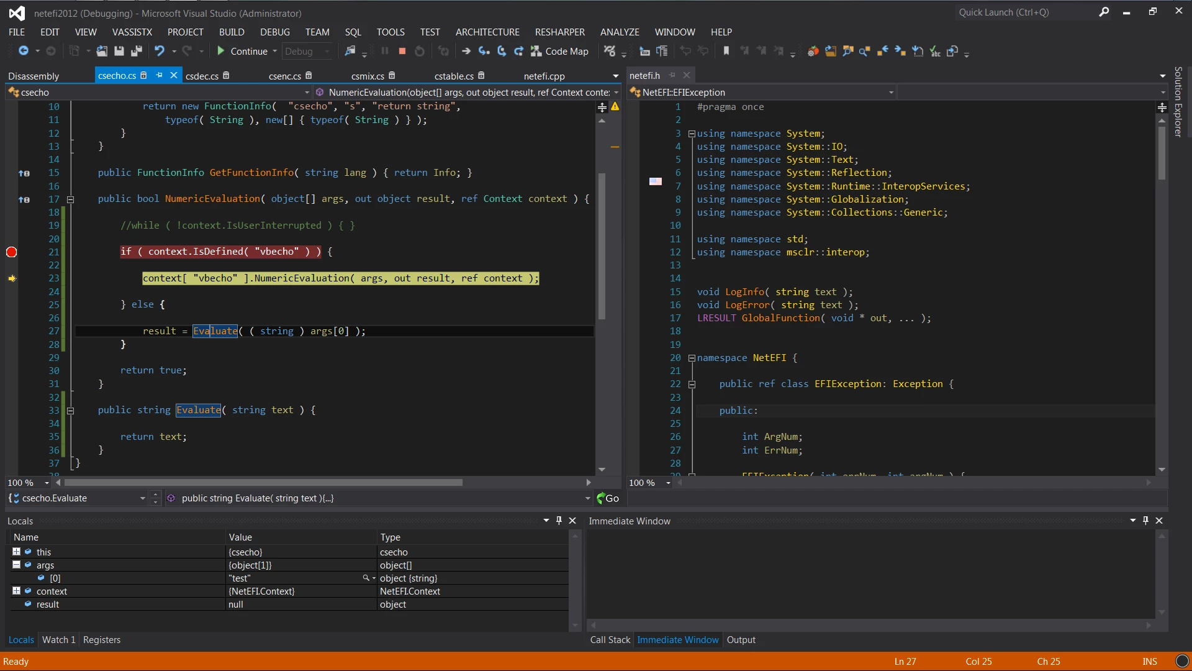Click the Step Over debugger icon
This screenshot has width=1192, height=671.
click(x=502, y=52)
